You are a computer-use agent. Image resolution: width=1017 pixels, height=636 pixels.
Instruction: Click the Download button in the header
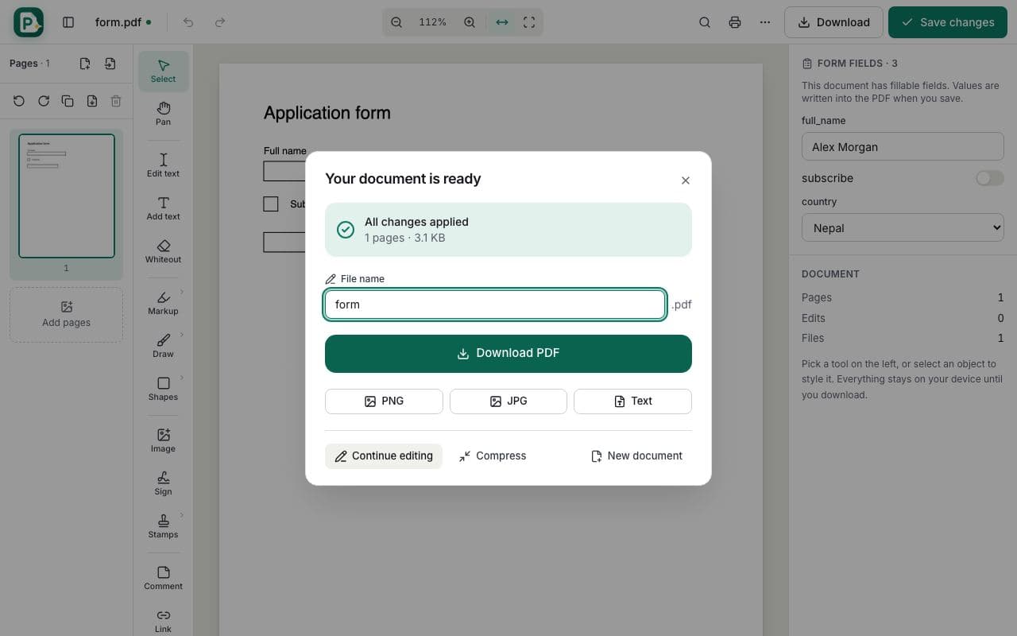[833, 22]
